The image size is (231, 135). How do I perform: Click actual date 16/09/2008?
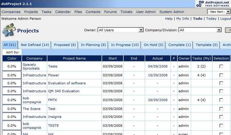pyautogui.click(x=158, y=75)
